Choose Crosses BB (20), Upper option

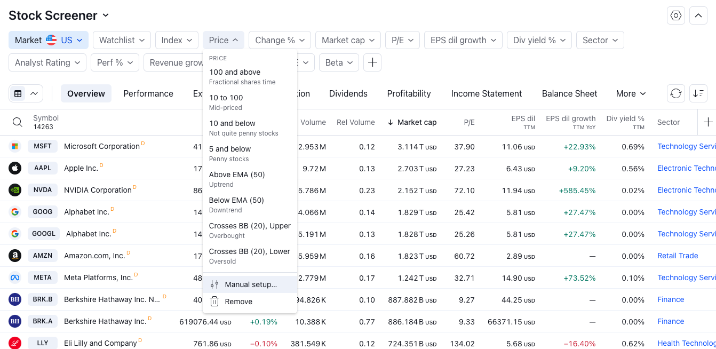250,231
